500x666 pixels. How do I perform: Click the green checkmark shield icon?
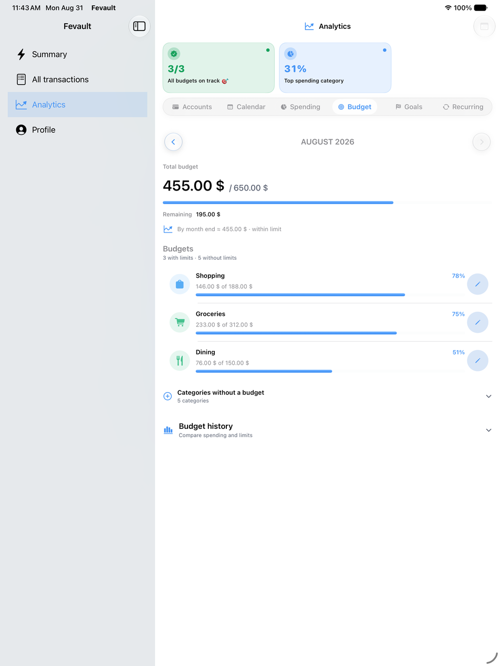pyautogui.click(x=174, y=54)
